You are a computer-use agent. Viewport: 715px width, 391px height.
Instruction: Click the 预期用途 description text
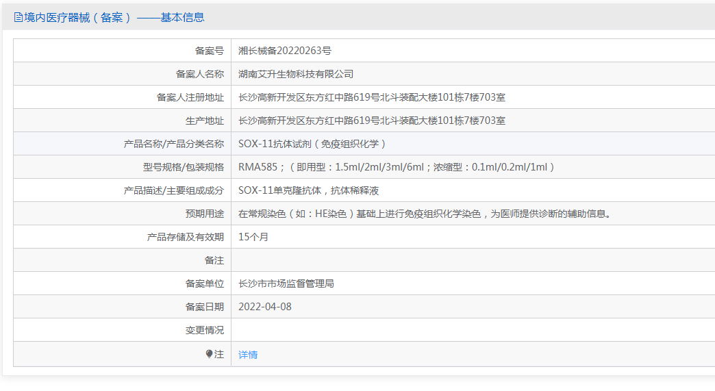425,214
